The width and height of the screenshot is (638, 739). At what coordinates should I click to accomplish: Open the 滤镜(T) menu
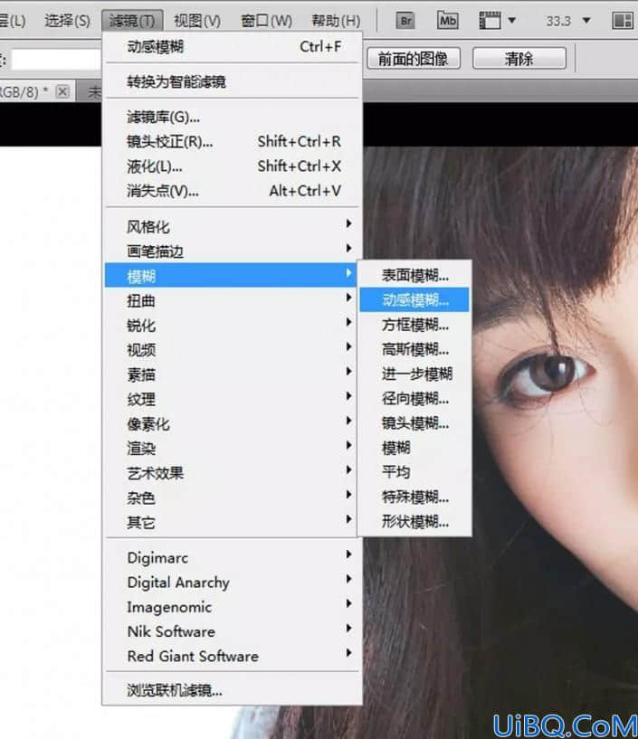point(132,21)
